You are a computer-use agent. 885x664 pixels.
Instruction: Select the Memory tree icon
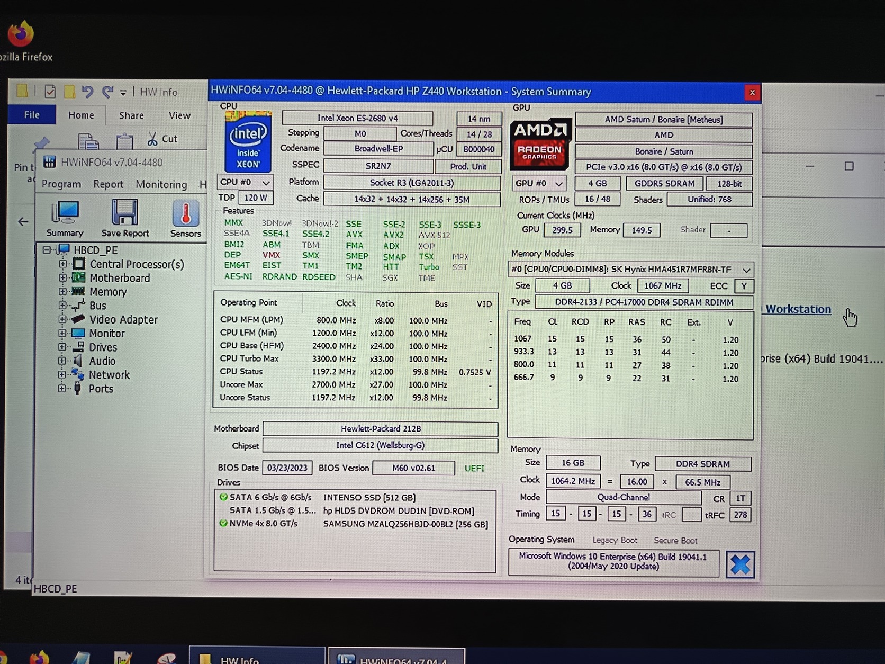pyautogui.click(x=79, y=291)
